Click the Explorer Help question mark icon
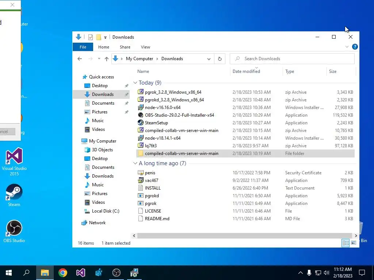Viewport: 374px width, 280px height. pos(355,47)
